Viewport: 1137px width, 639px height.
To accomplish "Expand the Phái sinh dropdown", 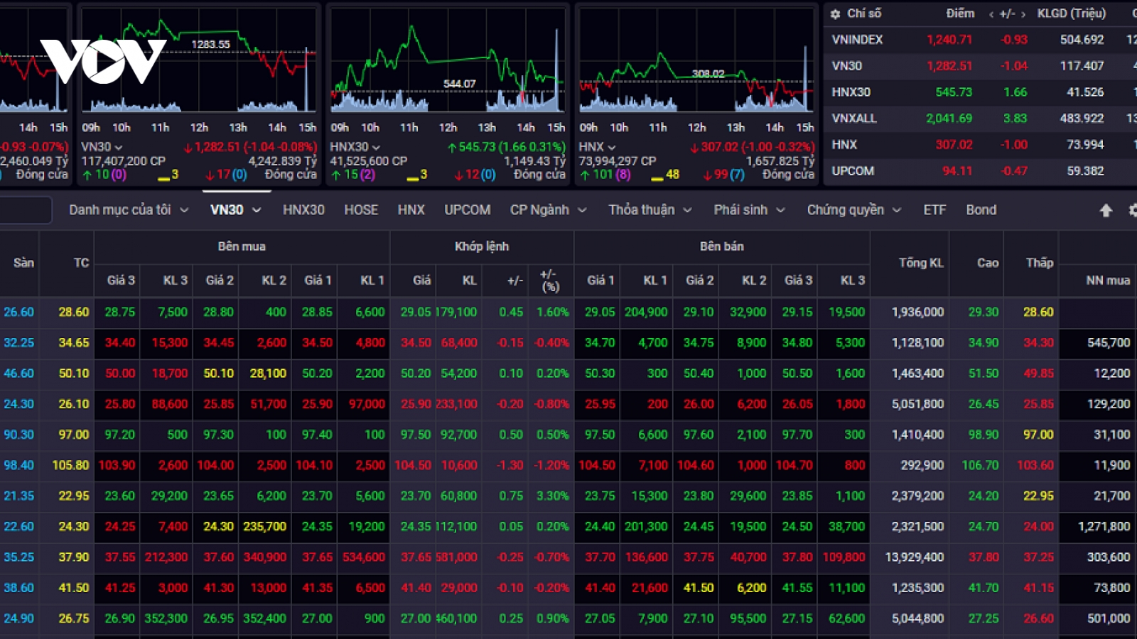I will click(x=749, y=210).
